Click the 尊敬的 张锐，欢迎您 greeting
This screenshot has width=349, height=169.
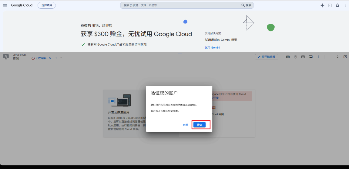pos(97,26)
